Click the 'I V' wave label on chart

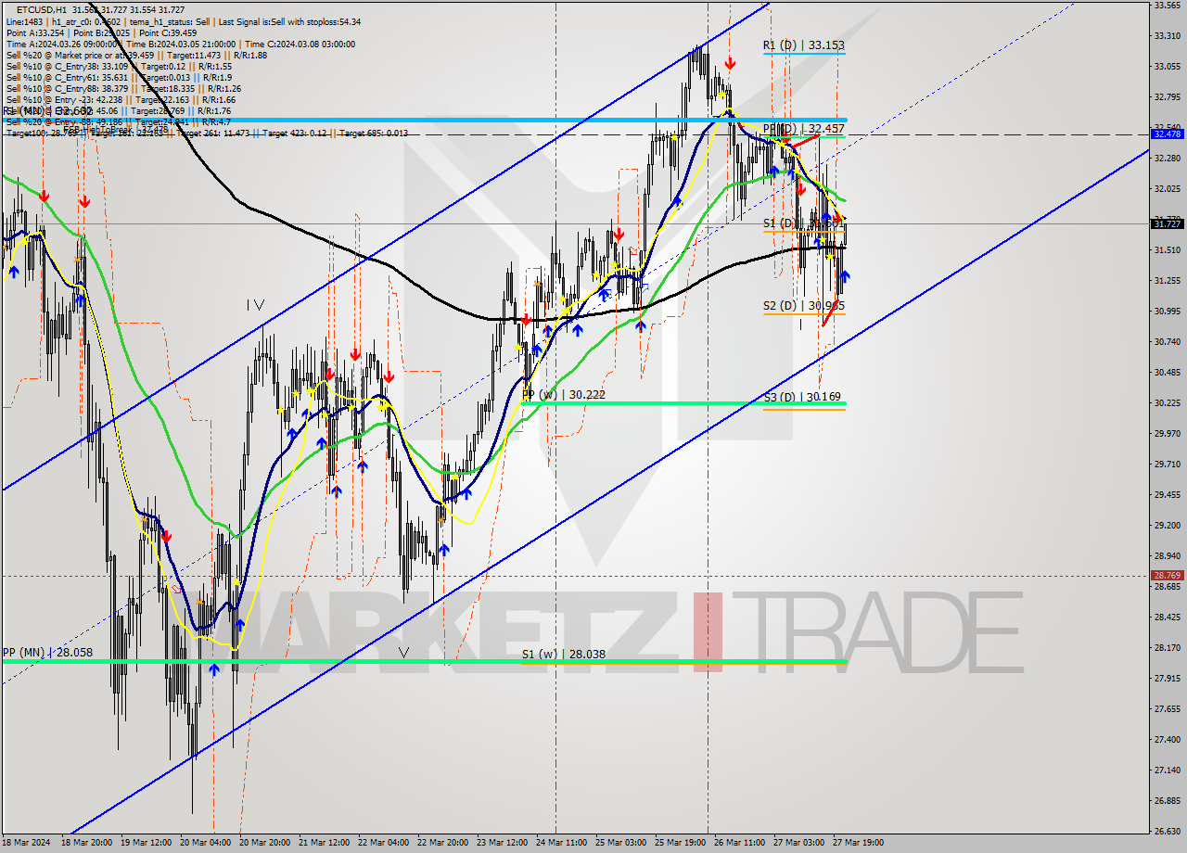[256, 304]
